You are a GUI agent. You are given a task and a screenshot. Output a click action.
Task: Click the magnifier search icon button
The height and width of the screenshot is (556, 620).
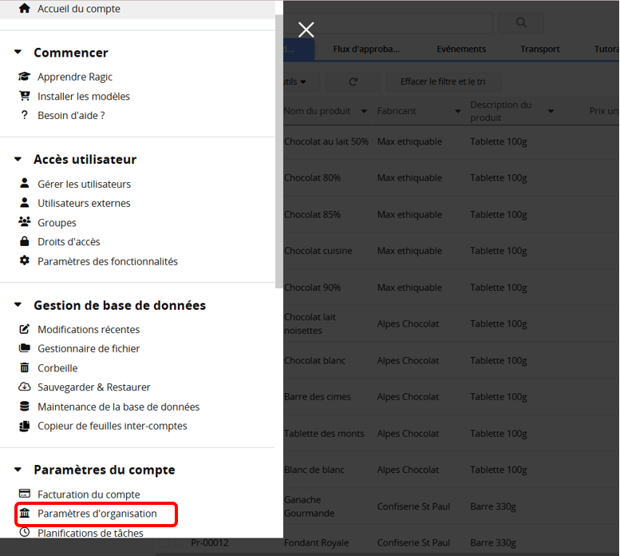[520, 23]
